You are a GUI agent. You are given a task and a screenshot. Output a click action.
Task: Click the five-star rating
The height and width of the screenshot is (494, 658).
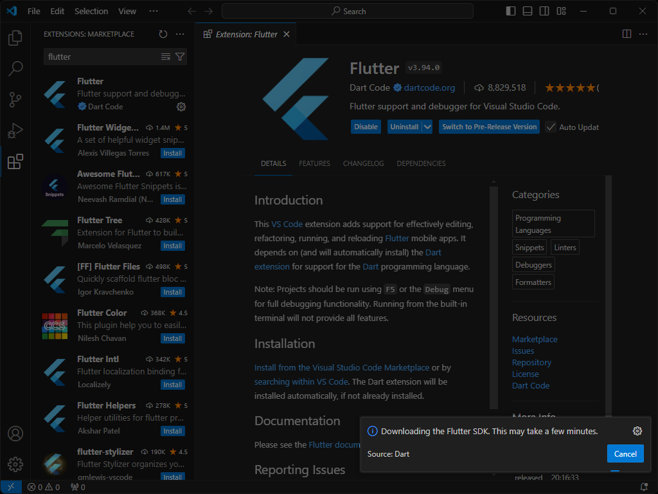tap(570, 87)
